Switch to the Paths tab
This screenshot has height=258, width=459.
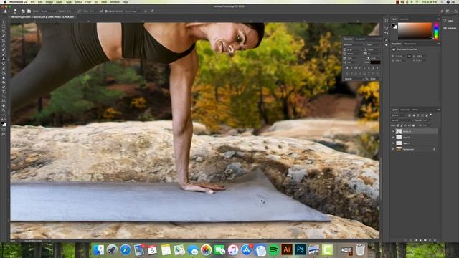point(415,110)
